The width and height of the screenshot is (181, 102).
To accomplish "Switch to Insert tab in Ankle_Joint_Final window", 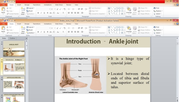I will pyautogui.click(x=19, y=24).
